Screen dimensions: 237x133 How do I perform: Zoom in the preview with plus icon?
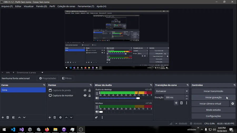(13, 72)
